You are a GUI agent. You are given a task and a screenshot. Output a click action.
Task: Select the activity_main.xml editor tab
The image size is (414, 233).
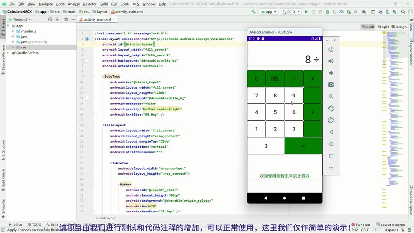tap(97, 19)
